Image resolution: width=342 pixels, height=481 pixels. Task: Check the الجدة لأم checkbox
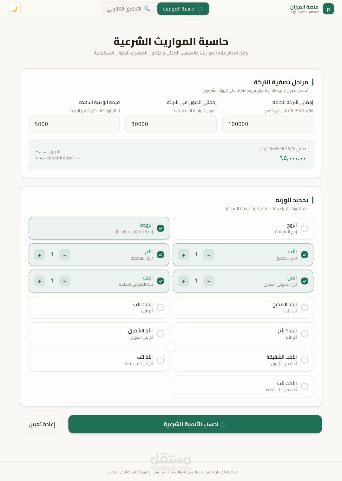pos(305,334)
